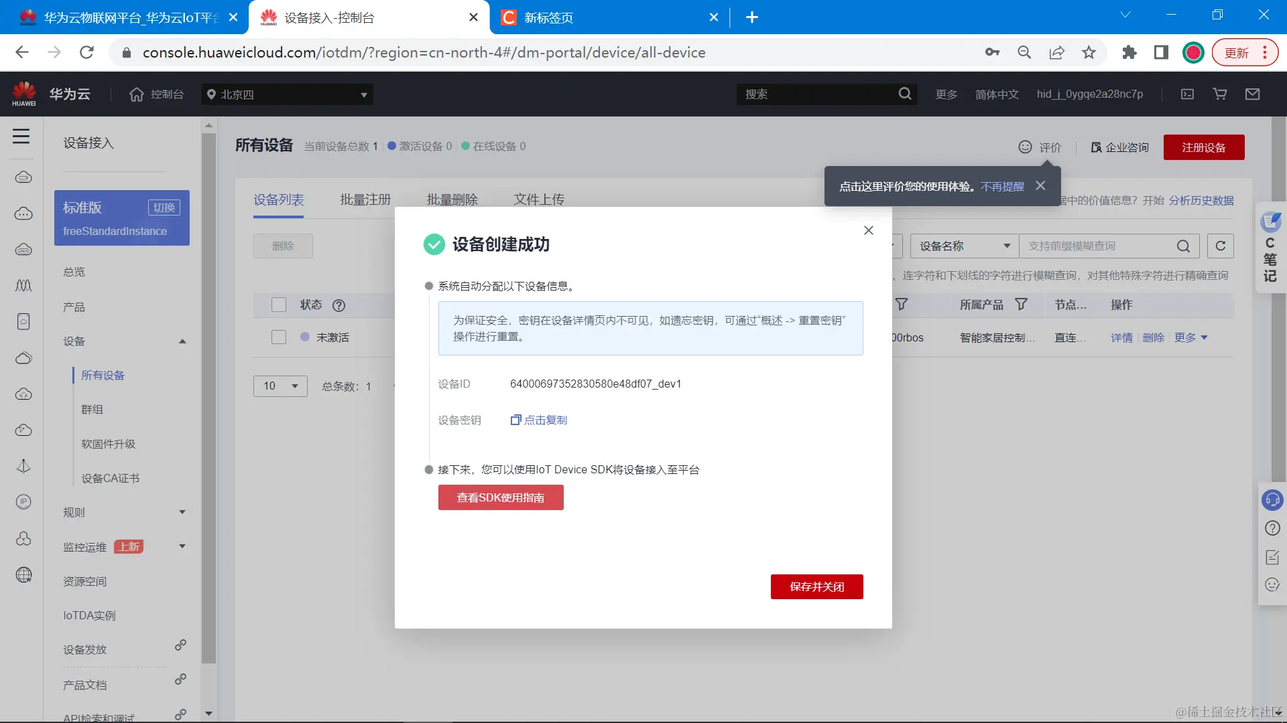Click the IP circle icon in left rail

click(x=23, y=502)
